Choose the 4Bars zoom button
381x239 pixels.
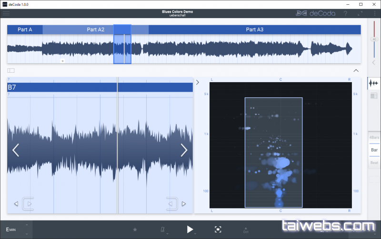pos(374,137)
